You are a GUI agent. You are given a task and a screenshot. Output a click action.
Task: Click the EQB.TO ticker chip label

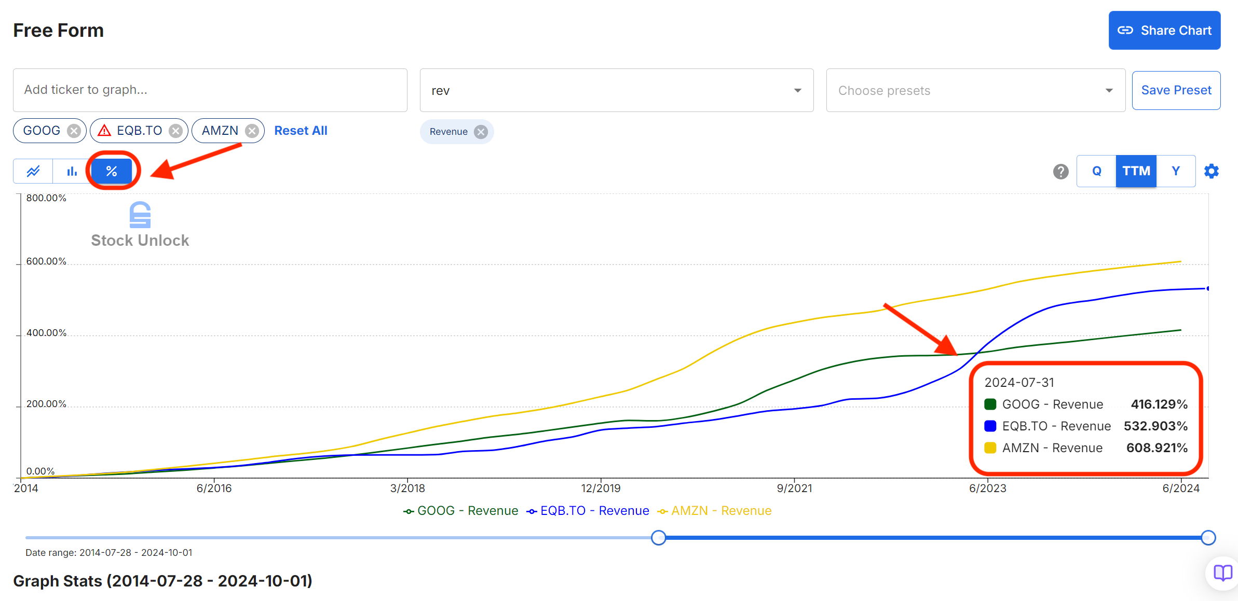tap(140, 131)
